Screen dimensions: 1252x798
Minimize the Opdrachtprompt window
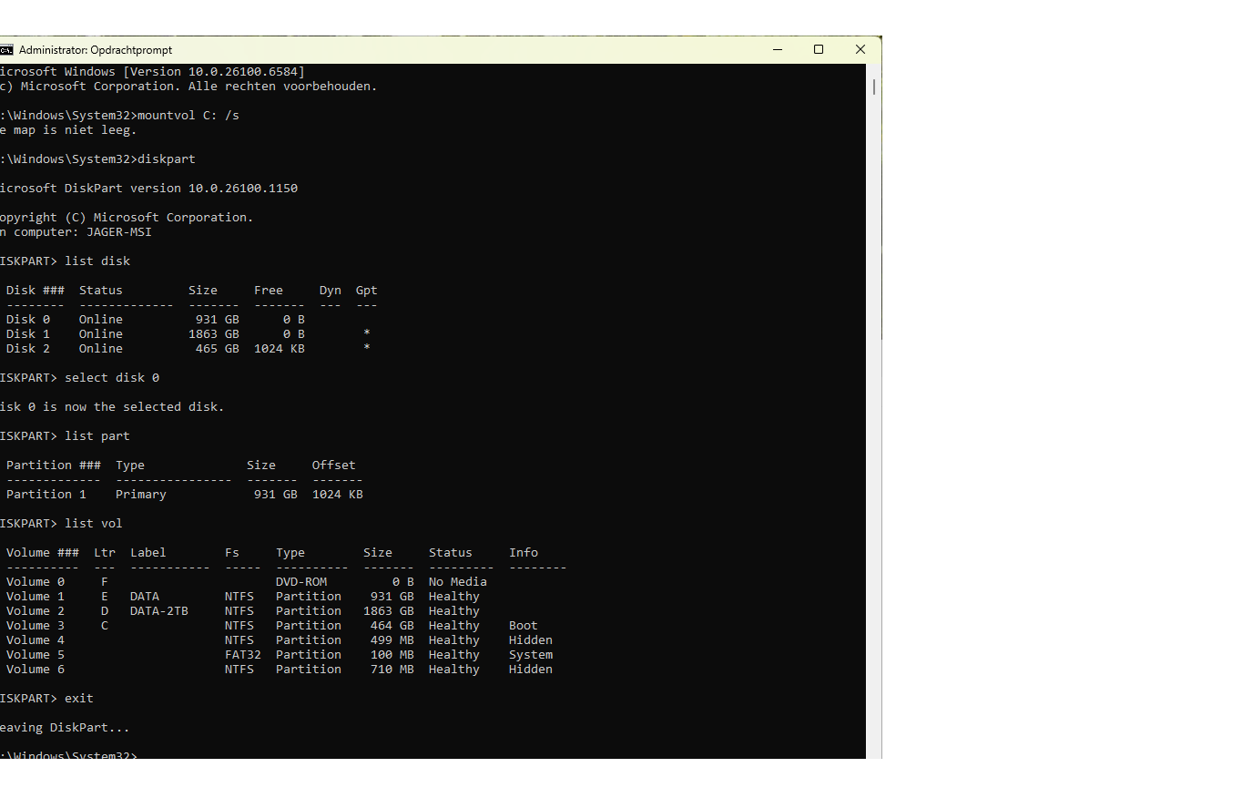778,50
